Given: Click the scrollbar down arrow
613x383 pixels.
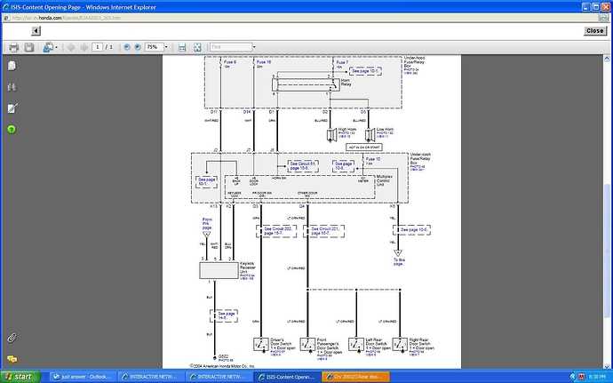Looking at the screenshot, I should 607,366.
